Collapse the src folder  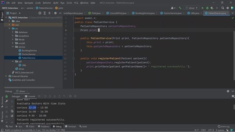pos(10,29)
